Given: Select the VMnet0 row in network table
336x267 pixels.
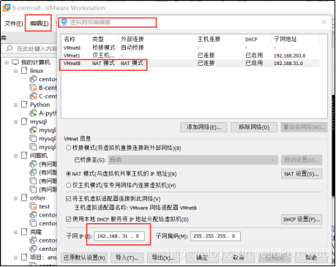Looking at the screenshot, I should point(190,48).
